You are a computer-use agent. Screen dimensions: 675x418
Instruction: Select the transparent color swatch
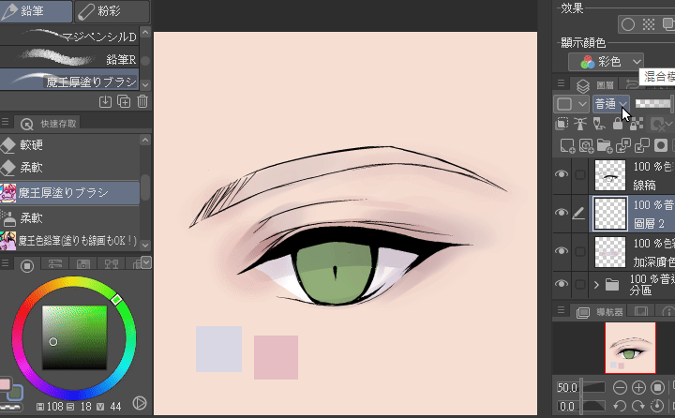pos(10,407)
